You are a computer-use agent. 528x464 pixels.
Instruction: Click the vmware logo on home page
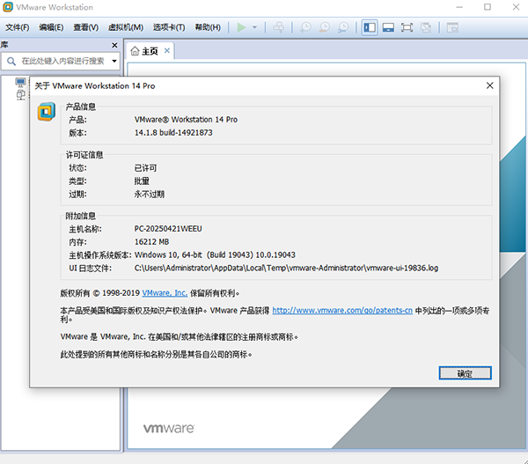pyautogui.click(x=169, y=428)
